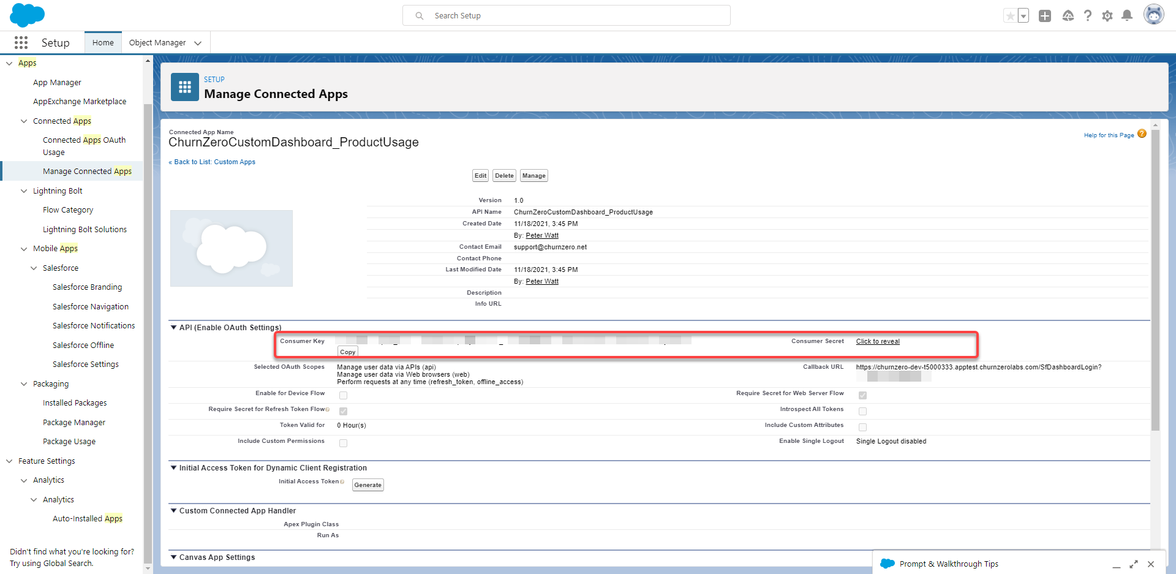1176x574 pixels.
Task: Open AppExchange Marketplace in the sidebar
Action: [80, 102]
